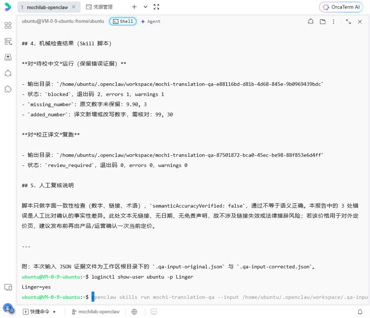The height and width of the screenshot is (318, 370).
Task: Open the file manager folder icon
Action: click(x=322, y=22)
